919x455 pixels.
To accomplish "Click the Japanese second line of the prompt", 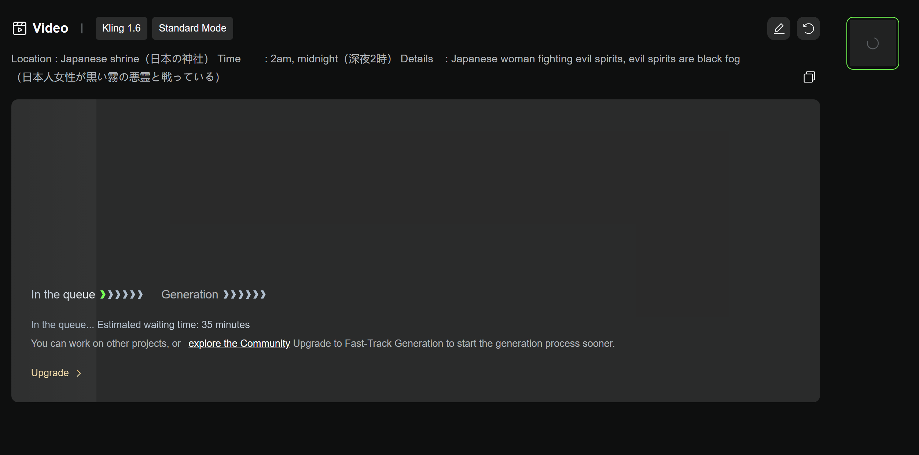I will [118, 77].
